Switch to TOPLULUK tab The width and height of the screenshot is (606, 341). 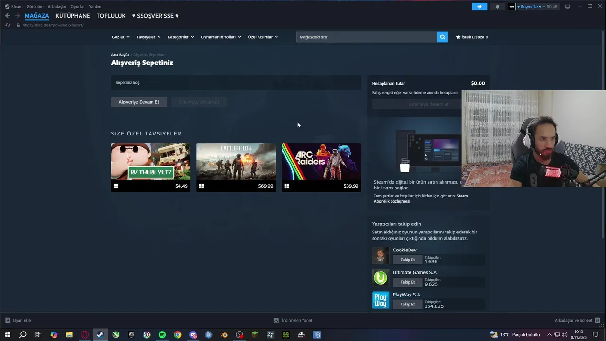coord(111,16)
